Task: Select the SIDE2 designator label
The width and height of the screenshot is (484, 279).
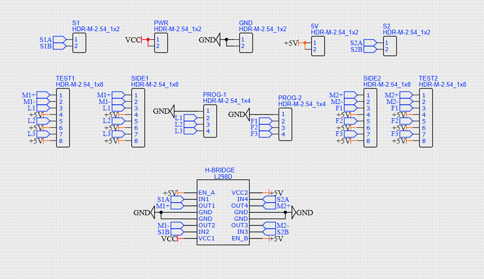Action: [372, 78]
